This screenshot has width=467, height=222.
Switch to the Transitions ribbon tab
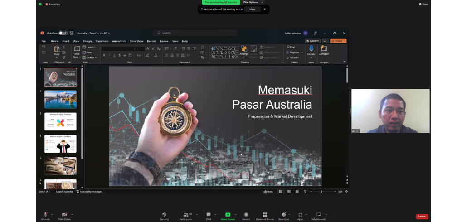[102, 41]
